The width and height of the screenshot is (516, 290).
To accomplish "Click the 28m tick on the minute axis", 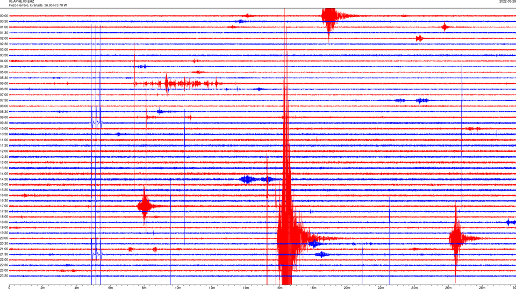I will pyautogui.click(x=482, y=288).
